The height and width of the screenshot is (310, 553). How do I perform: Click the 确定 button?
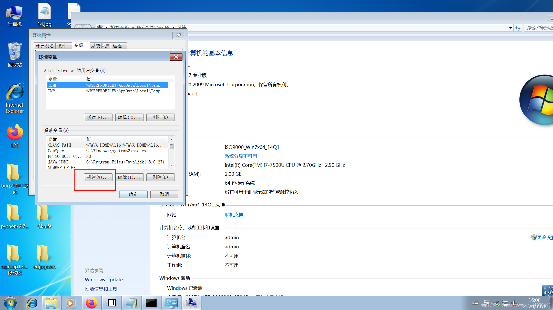pyautogui.click(x=133, y=194)
